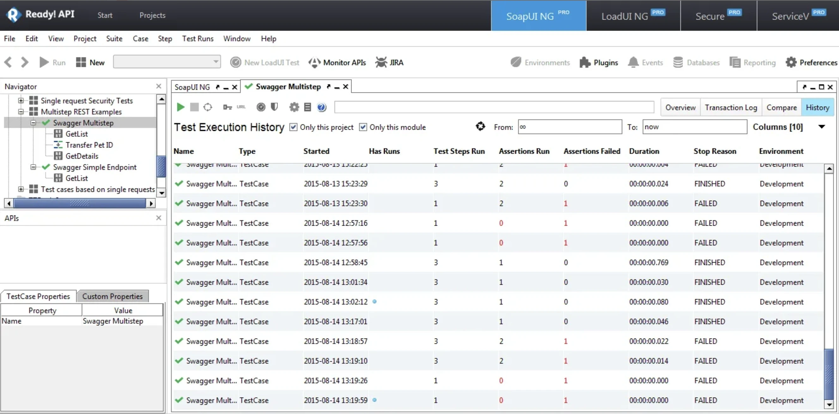Collapse the Swagger Simple Endpoint node
The width and height of the screenshot is (839, 414).
[33, 167]
